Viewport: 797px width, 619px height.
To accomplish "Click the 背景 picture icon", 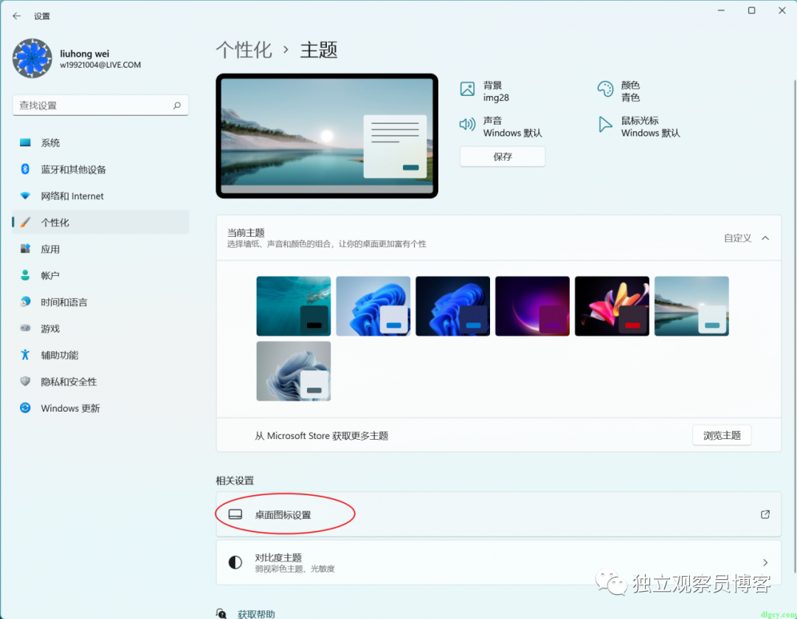I will pos(467,89).
